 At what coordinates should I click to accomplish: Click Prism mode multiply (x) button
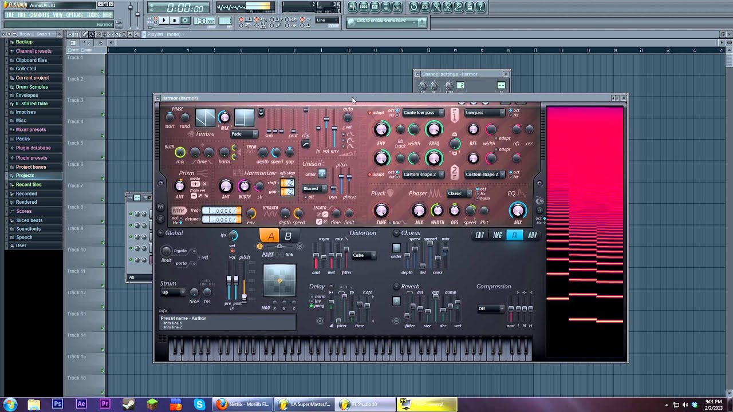[204, 184]
